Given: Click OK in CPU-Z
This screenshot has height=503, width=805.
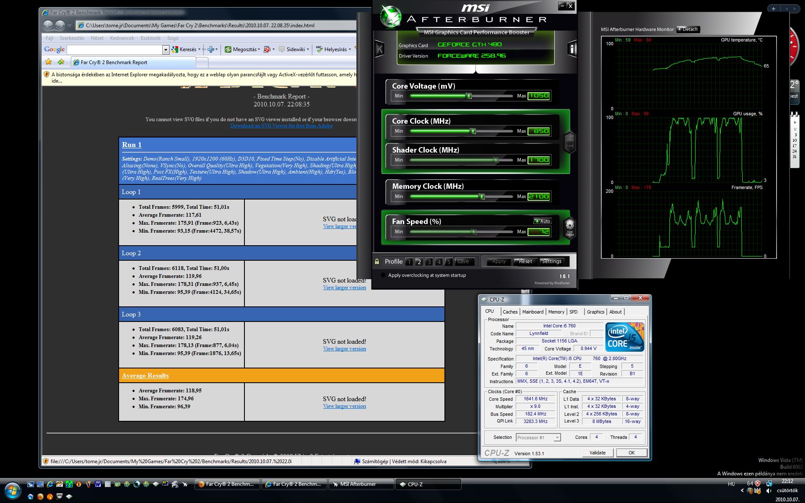Looking at the screenshot, I should (631, 453).
